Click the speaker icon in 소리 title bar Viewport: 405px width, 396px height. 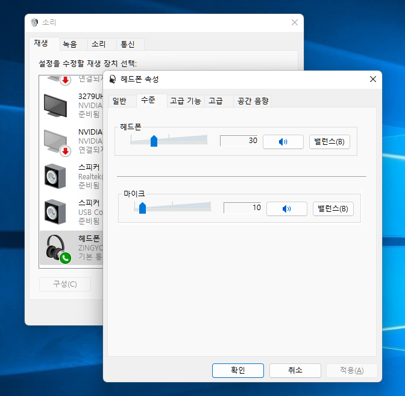34,22
